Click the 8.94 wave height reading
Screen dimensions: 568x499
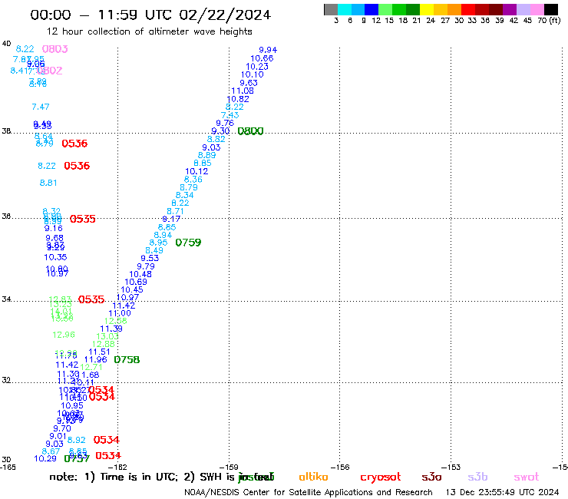click(x=163, y=235)
